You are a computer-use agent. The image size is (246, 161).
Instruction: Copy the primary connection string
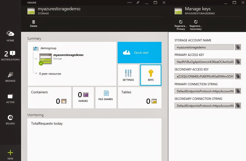point(238,91)
